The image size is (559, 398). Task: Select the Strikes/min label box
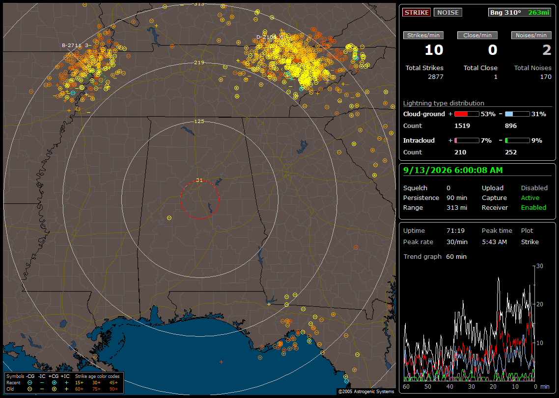(x=423, y=35)
